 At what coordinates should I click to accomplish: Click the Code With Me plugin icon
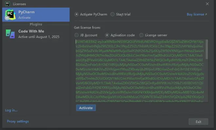click(x=10, y=34)
